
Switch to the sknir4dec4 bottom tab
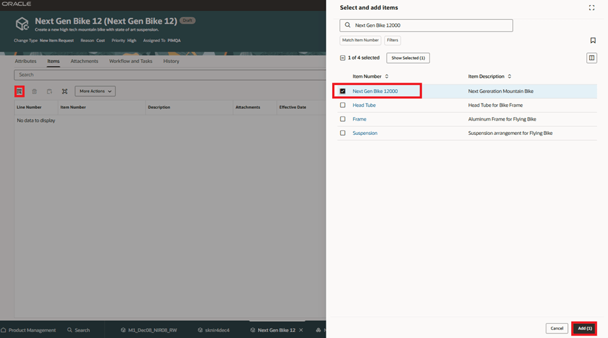(x=213, y=330)
